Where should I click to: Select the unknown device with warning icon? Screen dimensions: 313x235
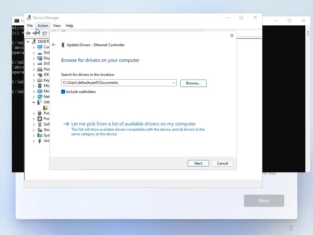pos(46,108)
